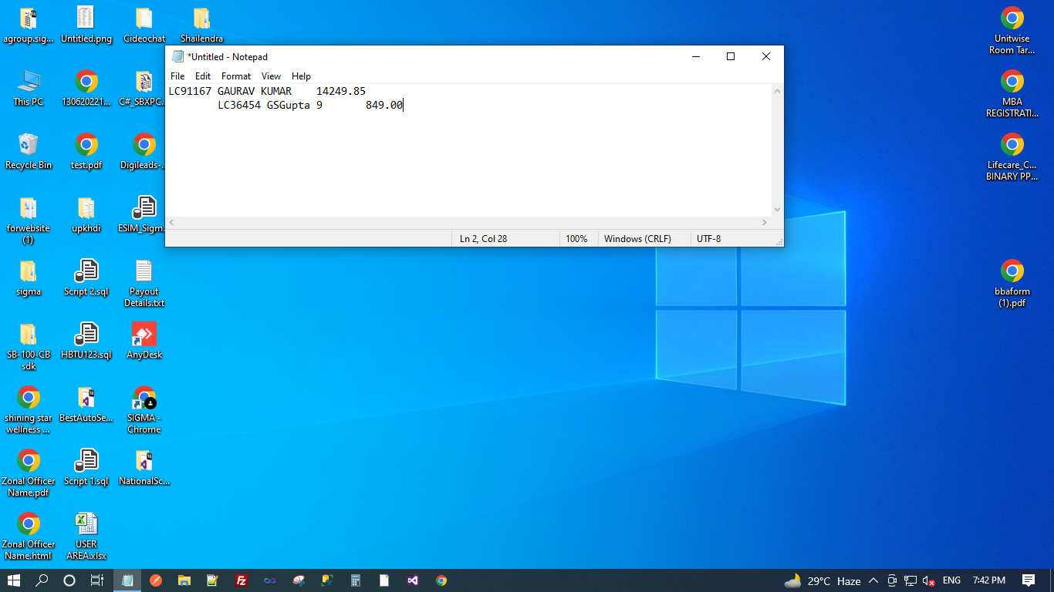Open FileZilla from the taskbar

[x=242, y=580]
